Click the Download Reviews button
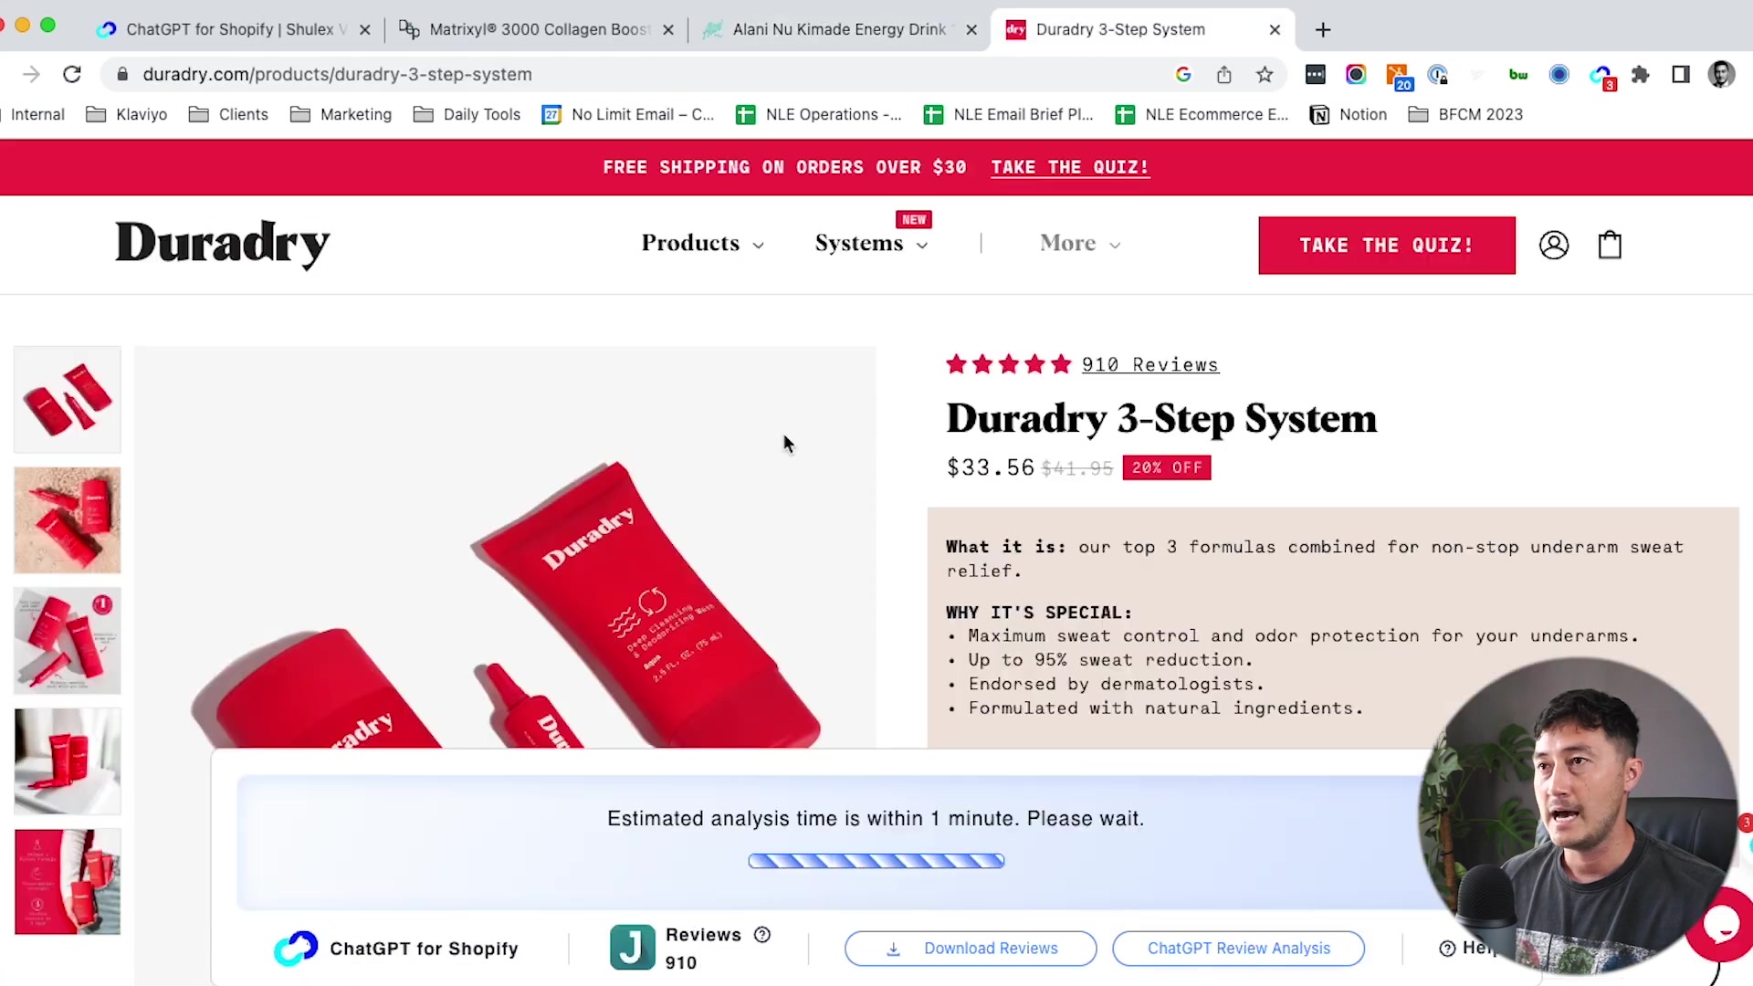1753x986 pixels. click(x=971, y=949)
